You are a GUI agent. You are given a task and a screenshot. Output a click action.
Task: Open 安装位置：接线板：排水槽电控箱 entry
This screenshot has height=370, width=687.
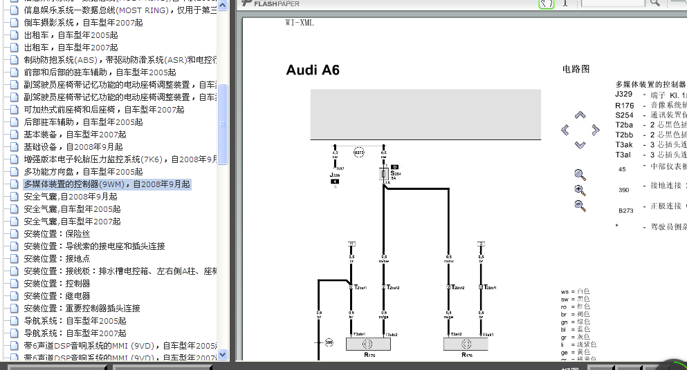tap(120, 271)
